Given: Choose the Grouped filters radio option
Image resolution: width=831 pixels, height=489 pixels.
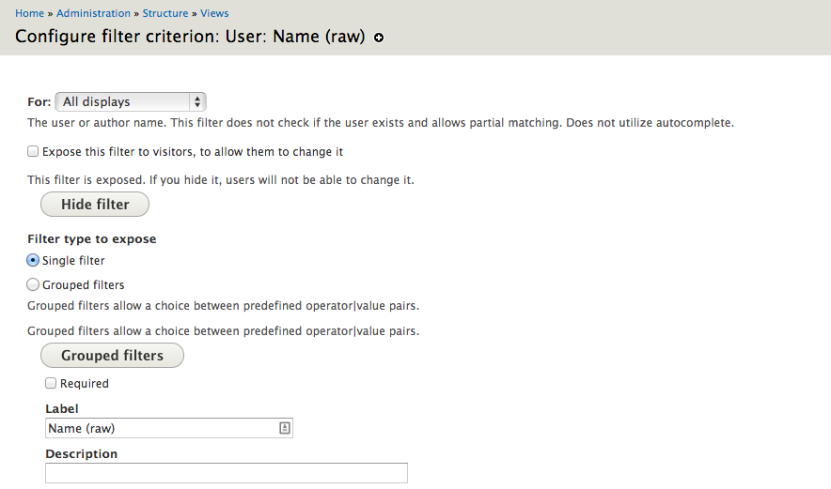Looking at the screenshot, I should [33, 284].
